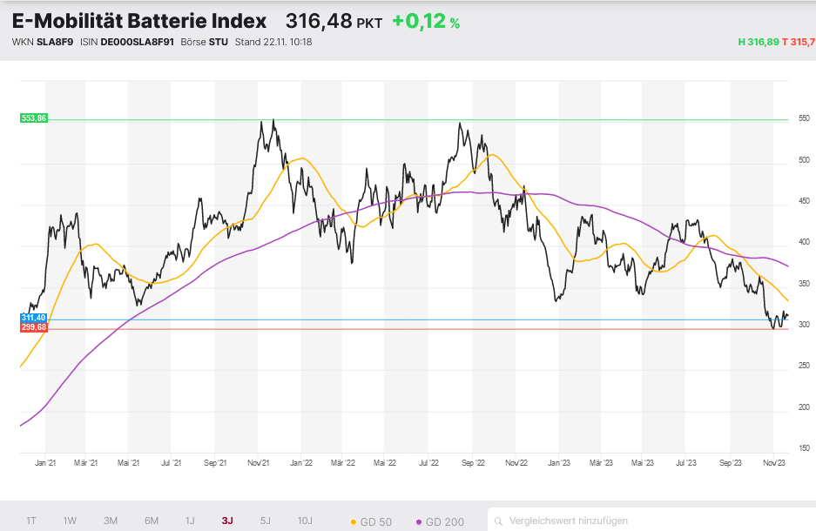Click the search magnifier icon in comparison field
Image resolution: width=816 pixels, height=531 pixels.
coord(498,521)
